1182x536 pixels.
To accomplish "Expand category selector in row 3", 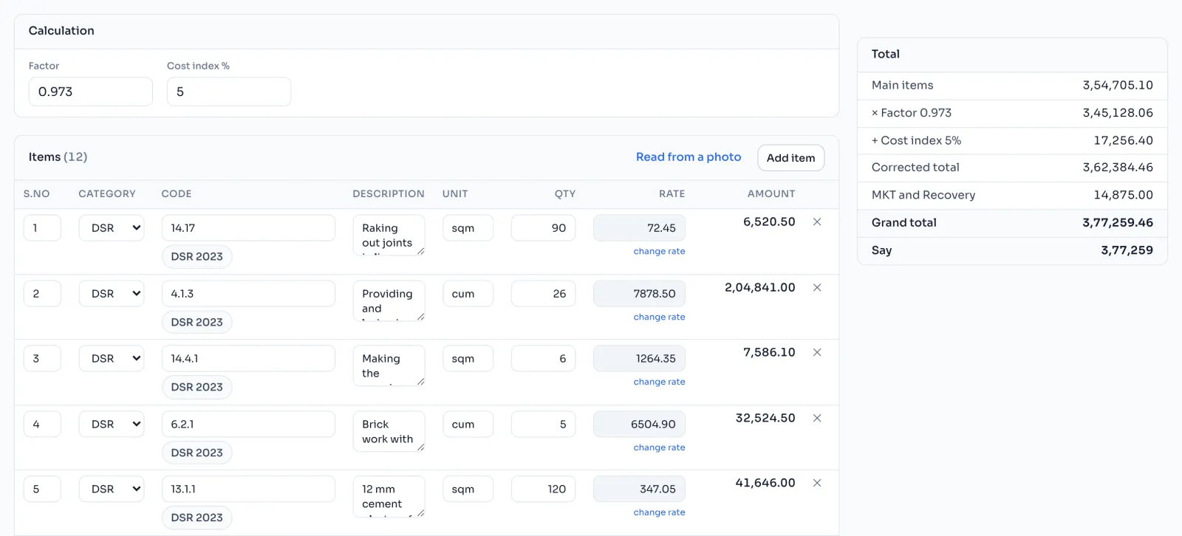I will [x=112, y=359].
